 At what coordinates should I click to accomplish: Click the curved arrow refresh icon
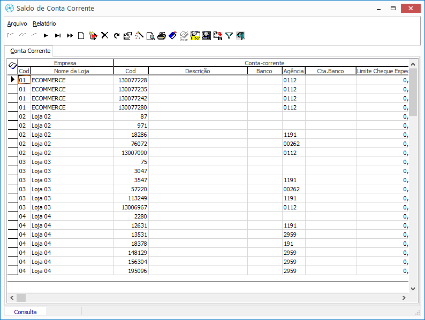pos(116,36)
